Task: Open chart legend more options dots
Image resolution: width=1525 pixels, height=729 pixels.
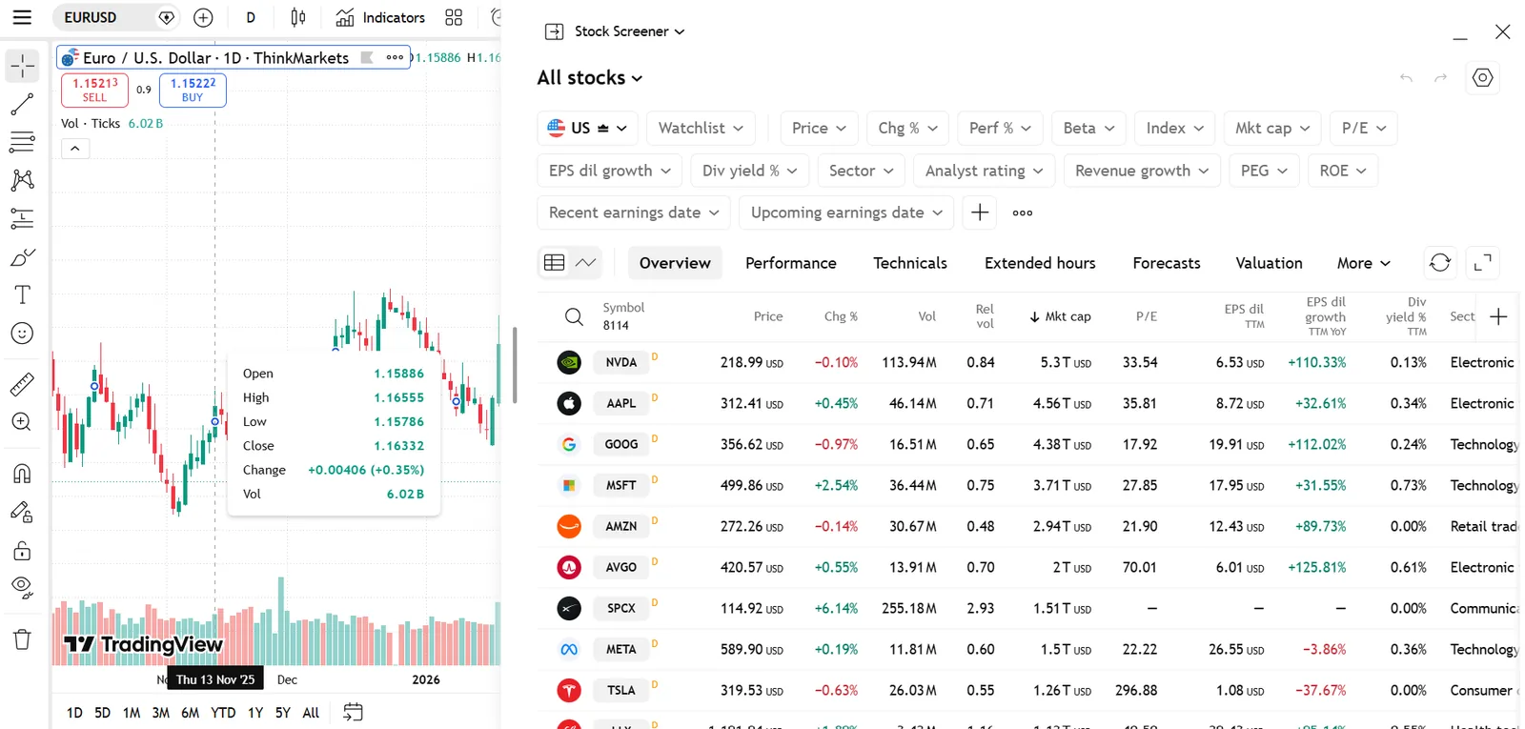Action: [x=395, y=57]
